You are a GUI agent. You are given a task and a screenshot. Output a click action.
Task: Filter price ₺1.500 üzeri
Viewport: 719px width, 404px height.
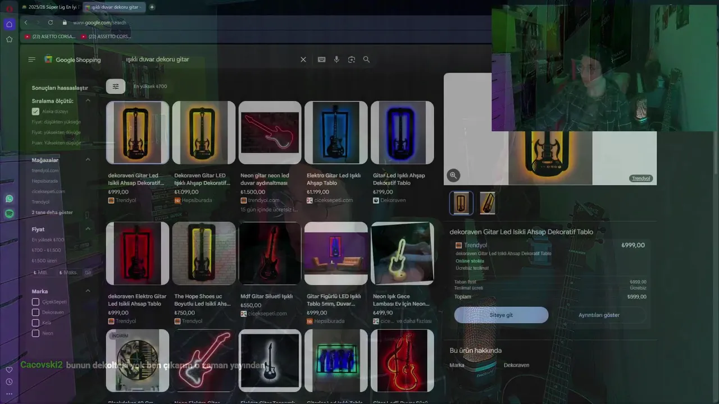pos(44,261)
